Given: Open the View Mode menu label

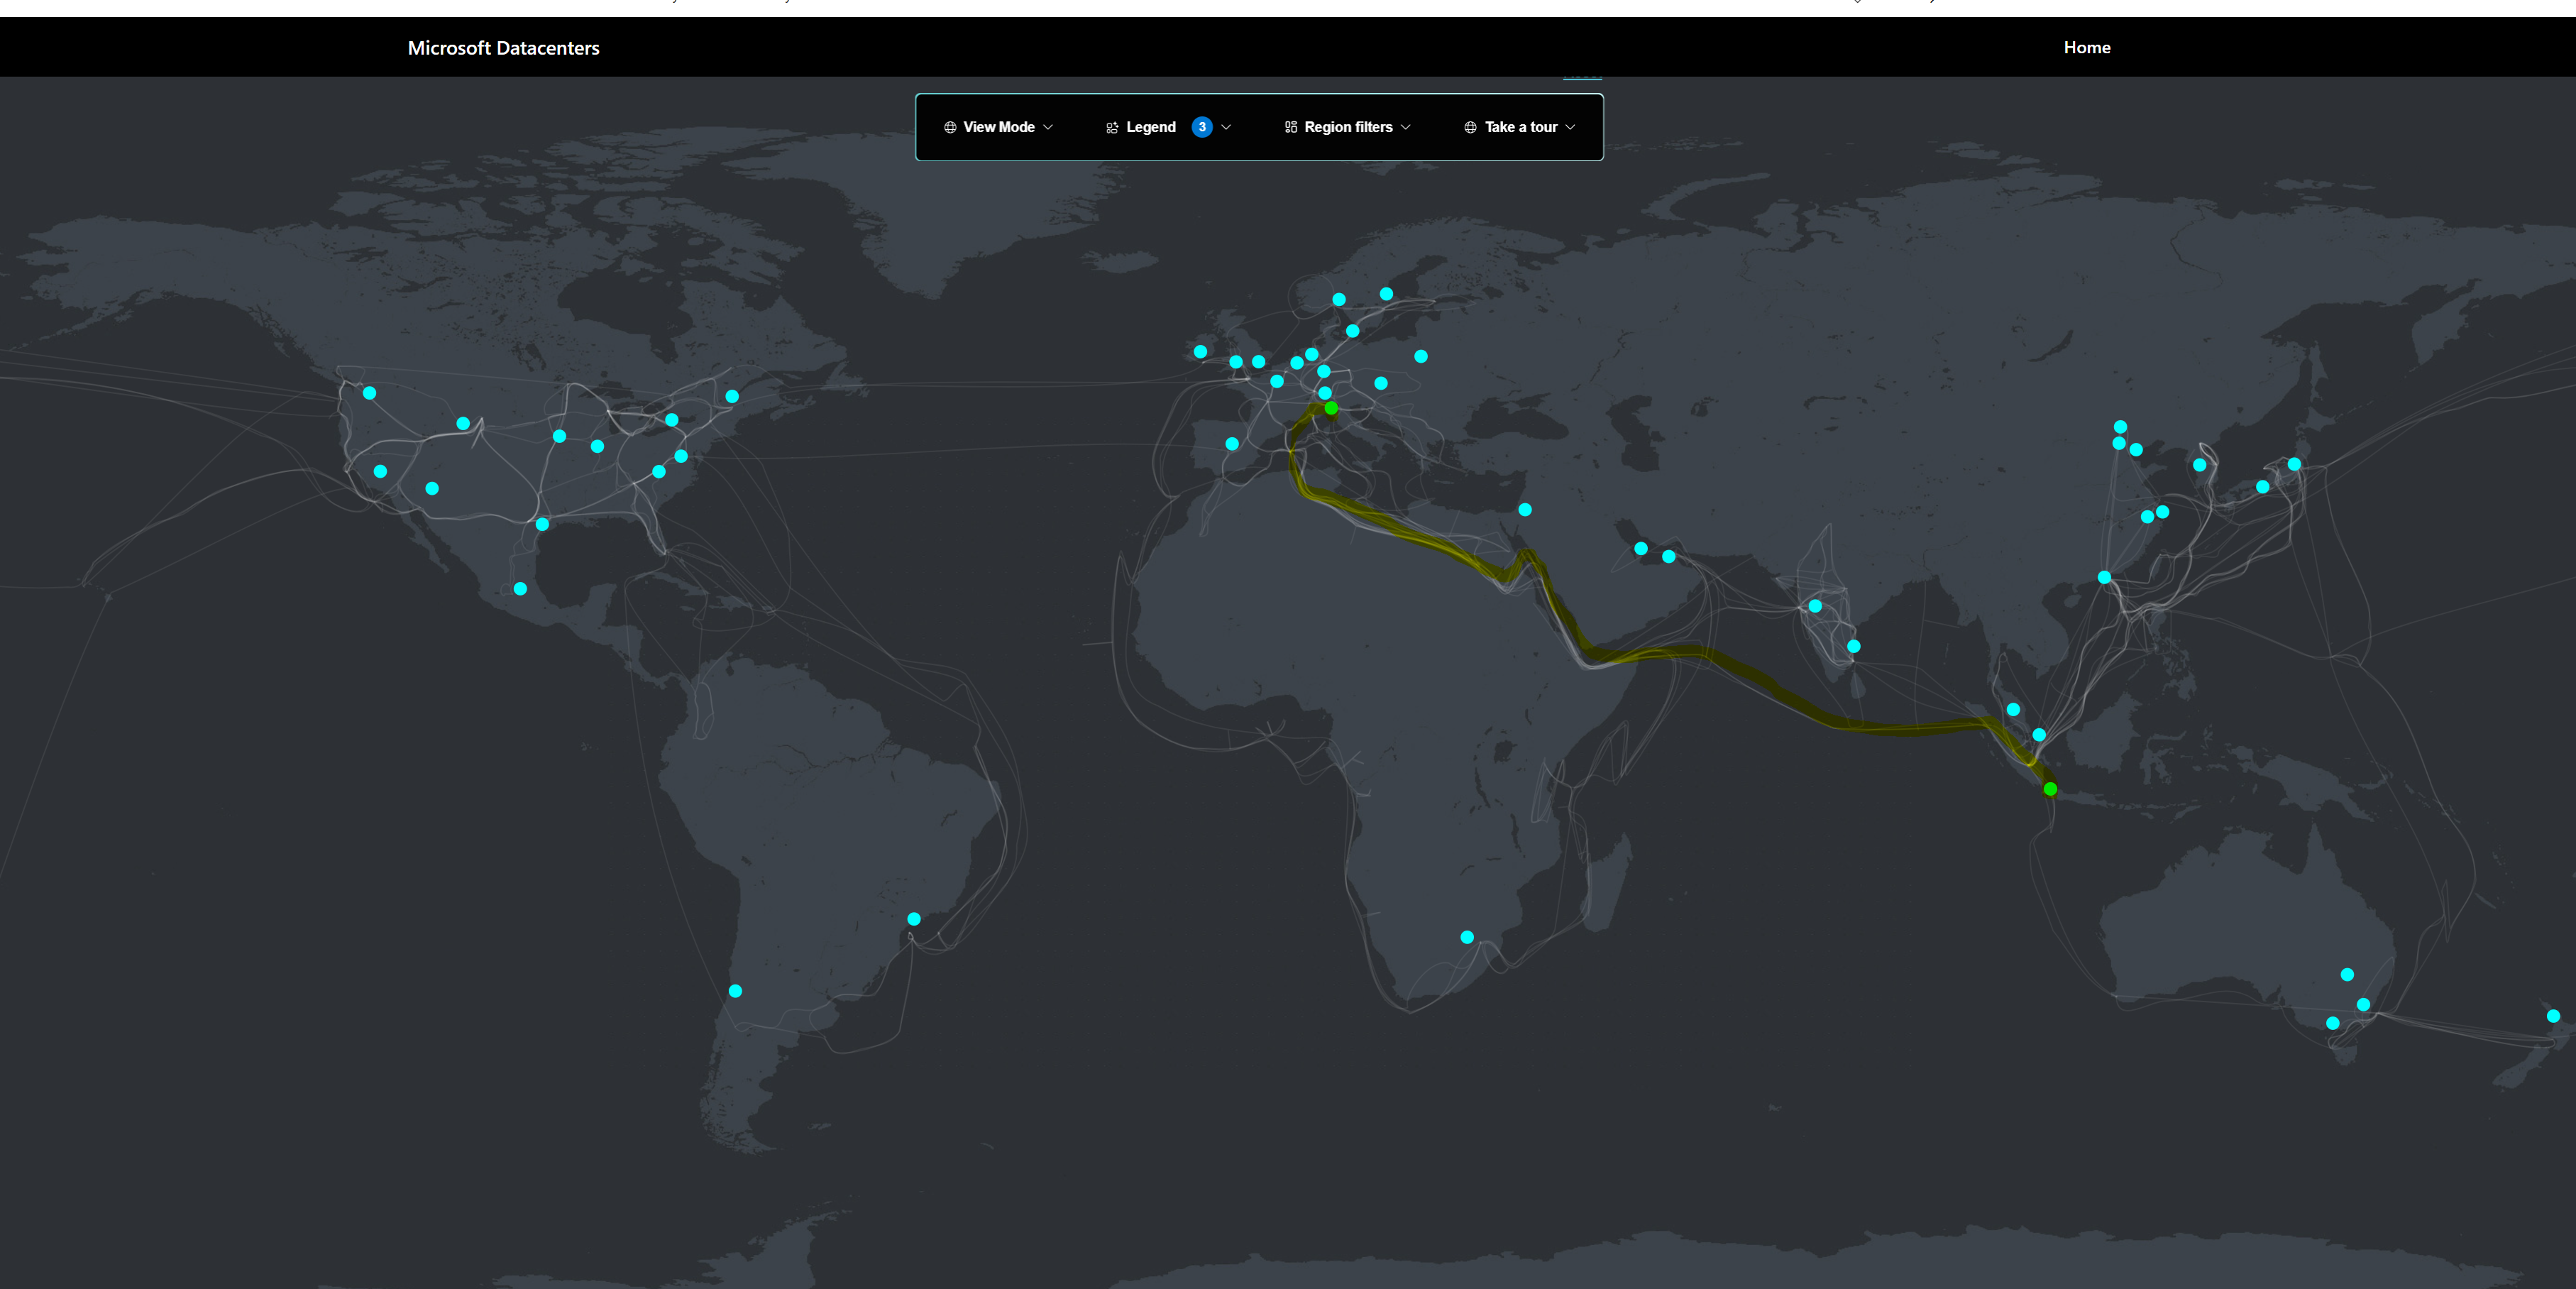Looking at the screenshot, I should [x=999, y=127].
